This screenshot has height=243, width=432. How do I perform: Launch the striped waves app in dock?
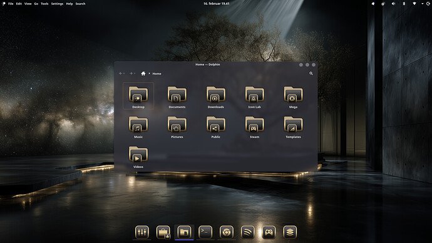tap(248, 232)
